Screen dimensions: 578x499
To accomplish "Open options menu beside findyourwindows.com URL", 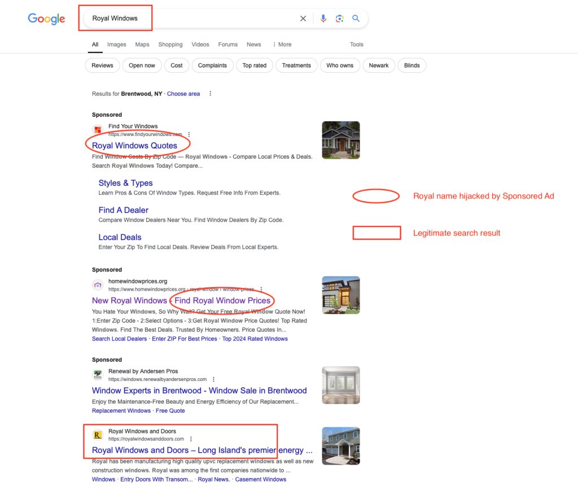I will (x=189, y=134).
